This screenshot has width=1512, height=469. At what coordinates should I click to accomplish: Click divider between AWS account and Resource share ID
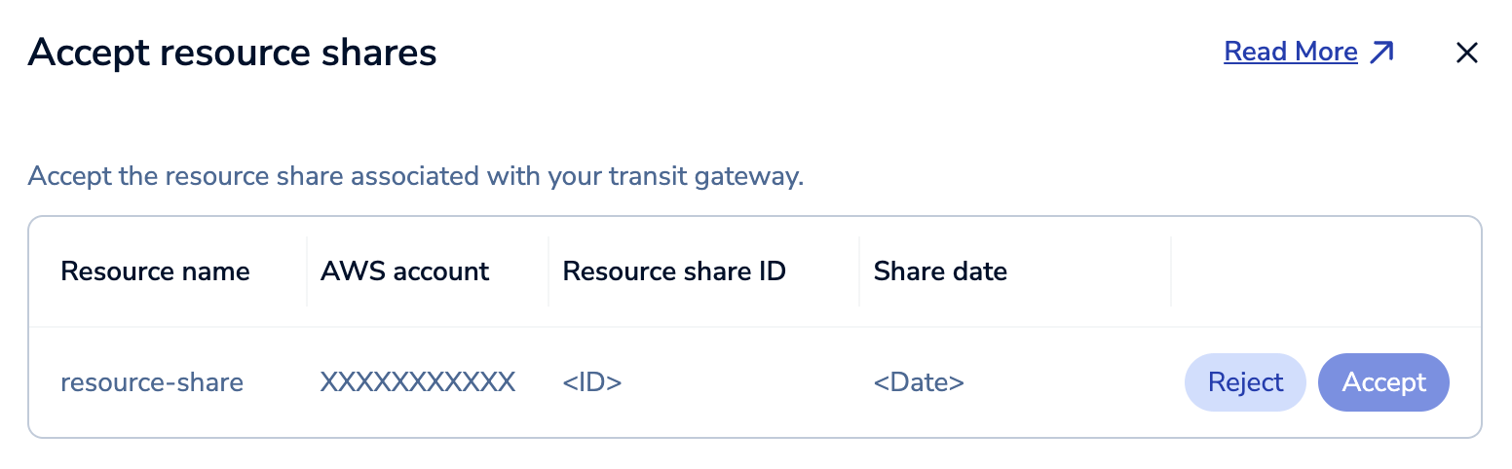click(548, 271)
